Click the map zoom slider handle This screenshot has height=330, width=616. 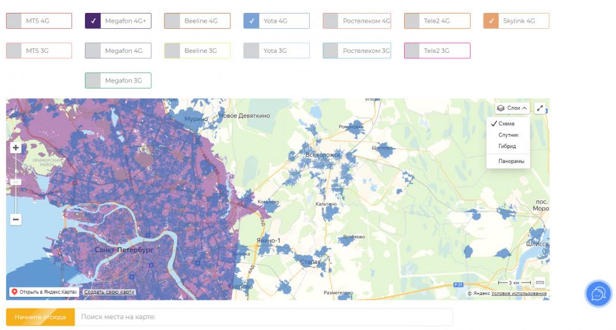click(x=15, y=182)
